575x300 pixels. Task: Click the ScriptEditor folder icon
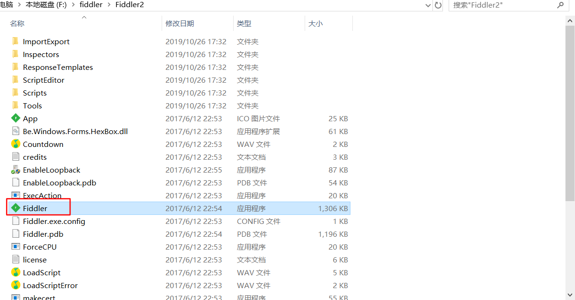[x=15, y=80]
